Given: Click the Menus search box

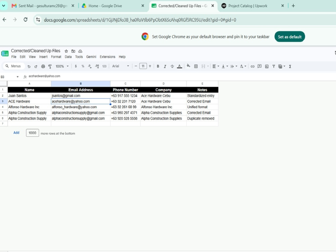Looking at the screenshot, I should (14, 66).
